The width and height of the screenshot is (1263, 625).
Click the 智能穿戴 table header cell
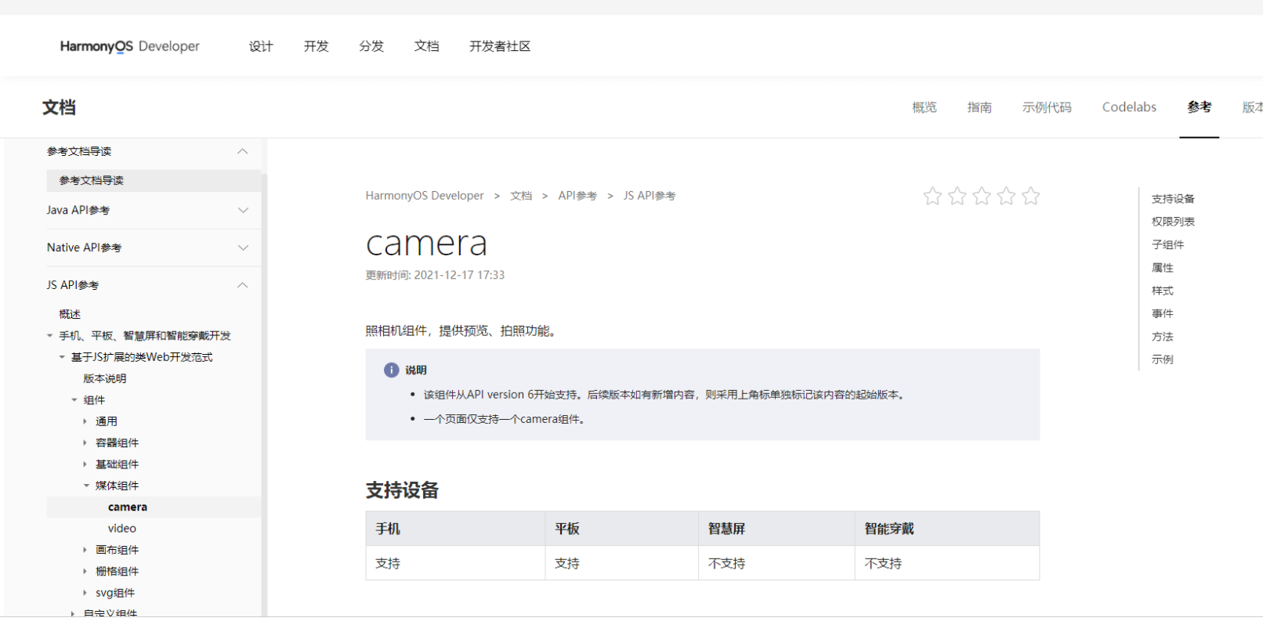pyautogui.click(x=947, y=529)
